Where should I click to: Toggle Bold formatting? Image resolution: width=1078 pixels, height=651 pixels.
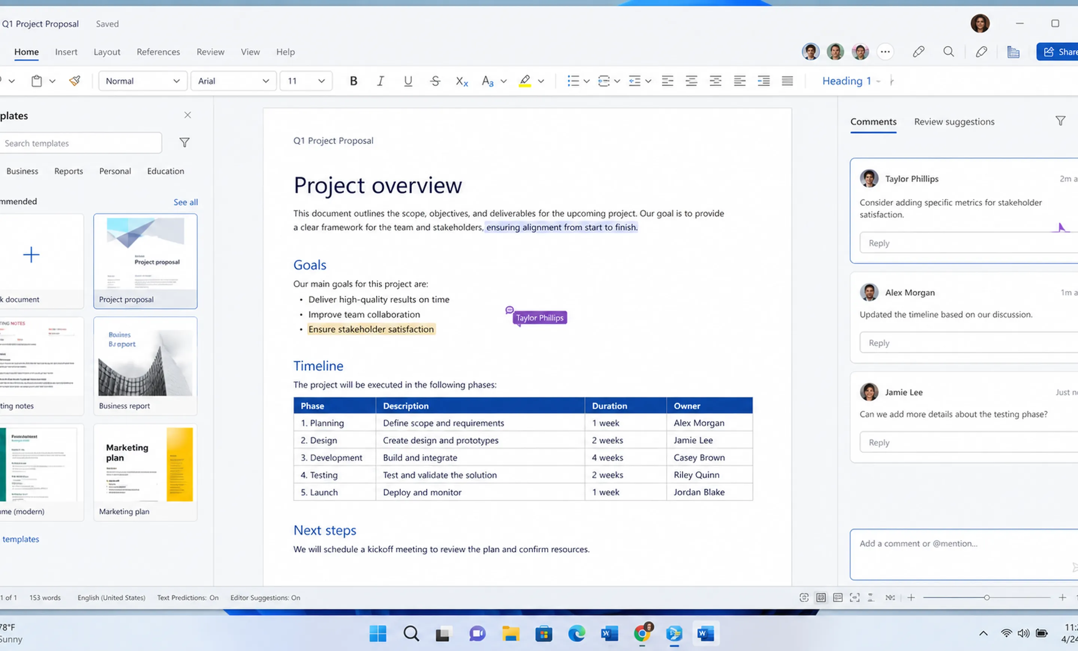coord(353,81)
